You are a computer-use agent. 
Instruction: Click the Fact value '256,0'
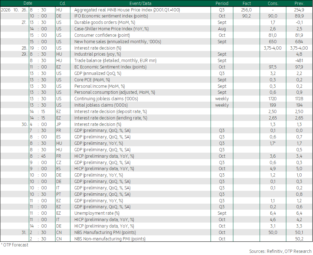[x=246, y=10]
